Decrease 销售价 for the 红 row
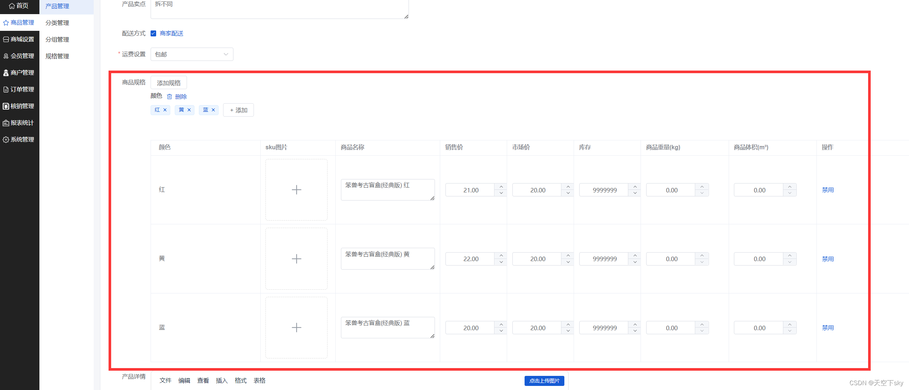This screenshot has height=390, width=909. pos(501,193)
